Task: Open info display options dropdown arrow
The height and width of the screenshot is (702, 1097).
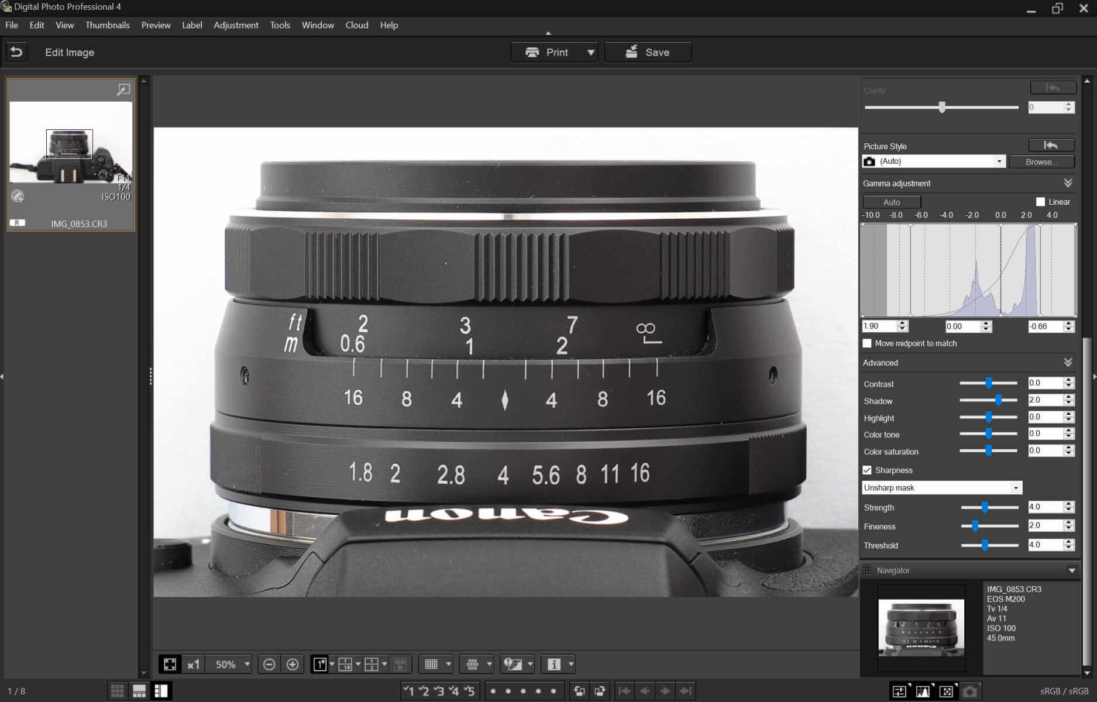Action: 571,664
